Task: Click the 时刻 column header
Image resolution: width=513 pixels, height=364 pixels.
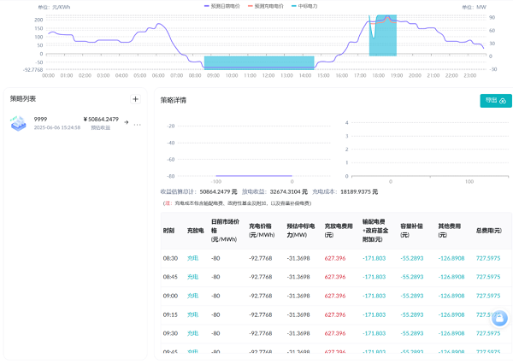Action: [168, 231]
